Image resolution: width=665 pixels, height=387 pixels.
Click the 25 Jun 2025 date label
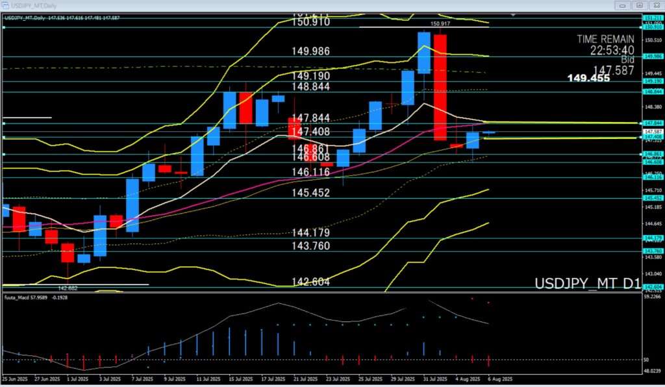tap(16, 379)
